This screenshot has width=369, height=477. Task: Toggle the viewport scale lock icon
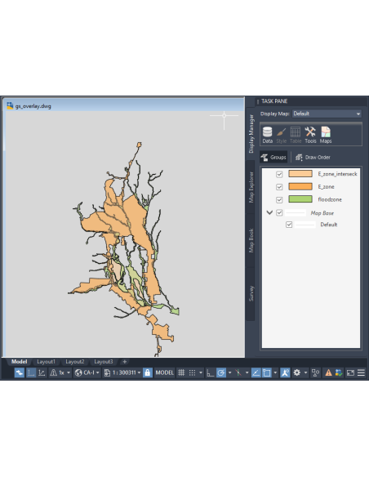tap(148, 372)
